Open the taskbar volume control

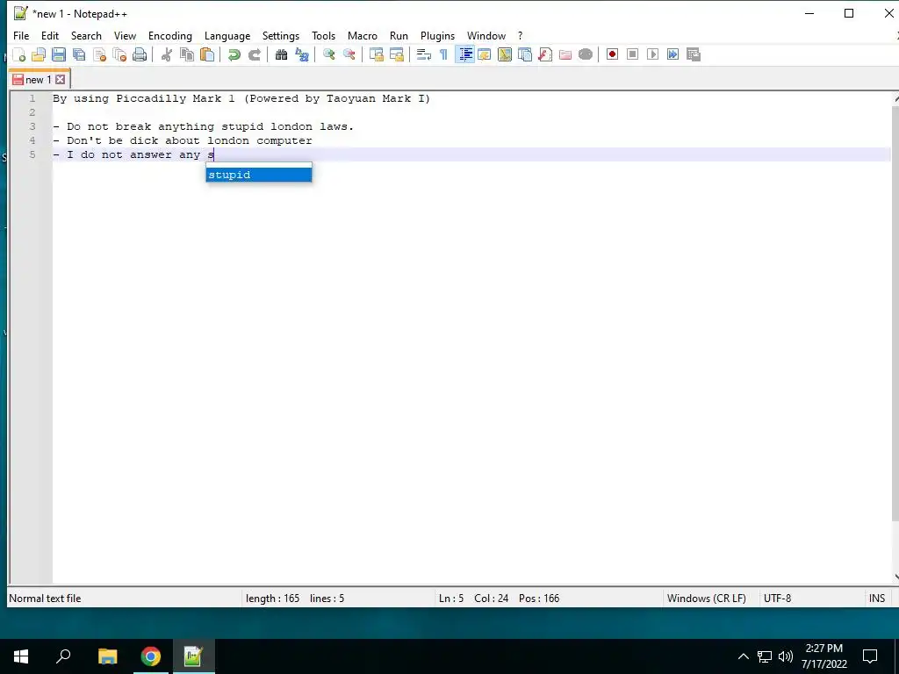(x=786, y=656)
